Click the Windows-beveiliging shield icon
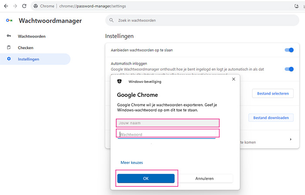The width and height of the screenshot is (305, 195). [x=119, y=81]
